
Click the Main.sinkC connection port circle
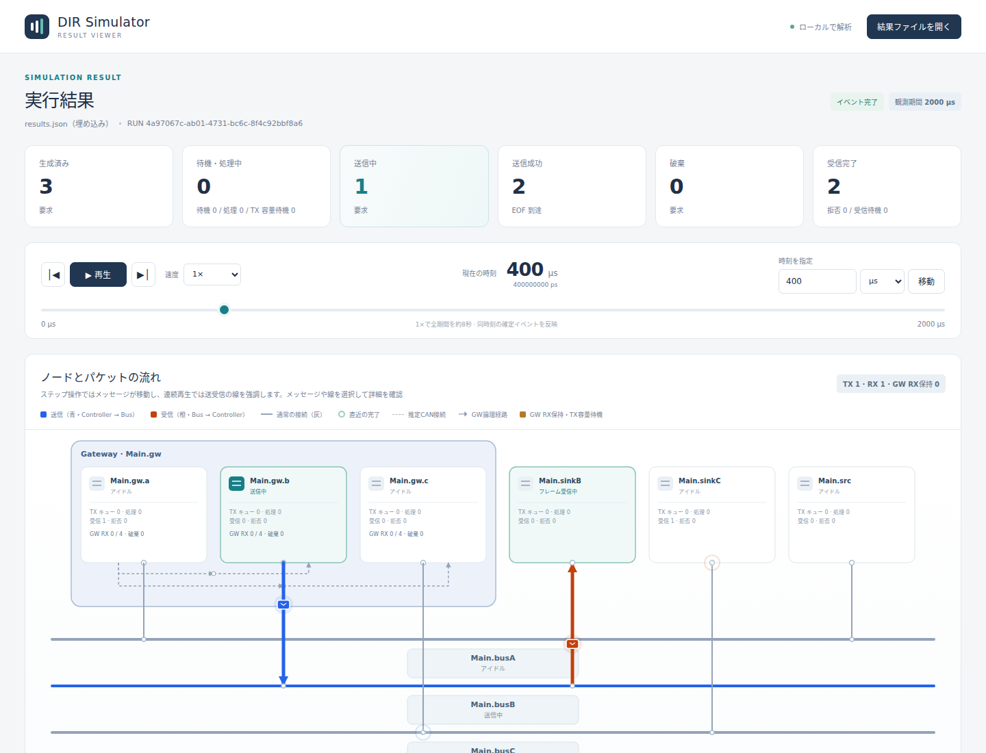point(712,563)
